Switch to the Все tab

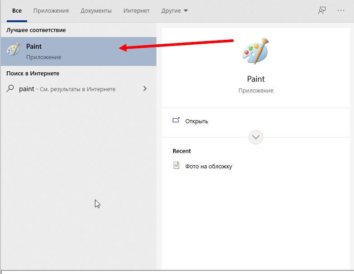pos(17,10)
